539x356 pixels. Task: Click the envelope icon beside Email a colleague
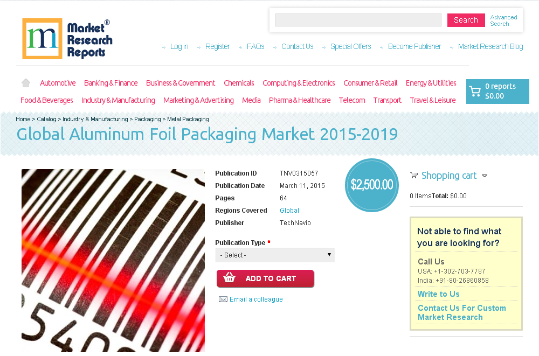[223, 299]
